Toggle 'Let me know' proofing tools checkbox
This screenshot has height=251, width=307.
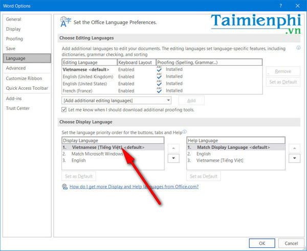coord(64,110)
